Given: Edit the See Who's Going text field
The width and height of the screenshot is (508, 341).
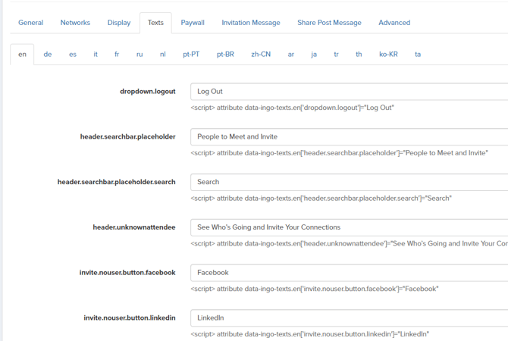Looking at the screenshot, I should coord(350,227).
